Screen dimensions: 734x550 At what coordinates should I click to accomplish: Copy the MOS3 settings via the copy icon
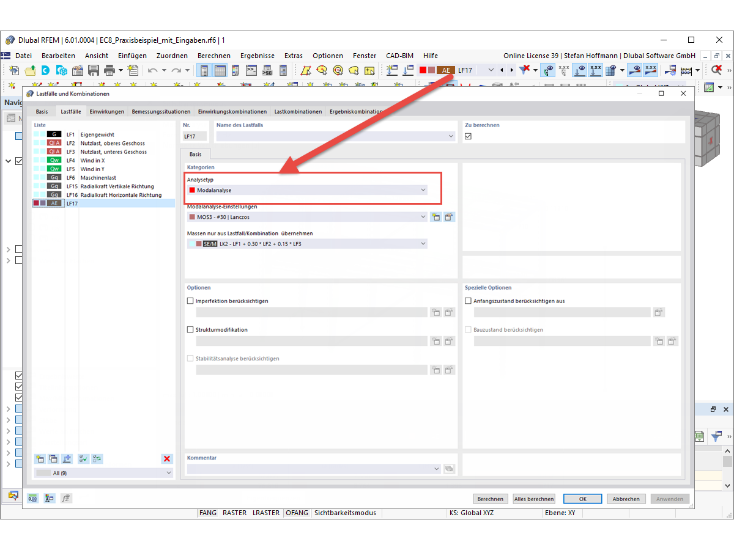tap(450, 216)
